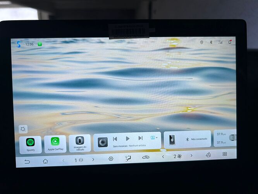Toggle the green indicator next to clock
The width and height of the screenshot is (258, 194).
[40, 44]
